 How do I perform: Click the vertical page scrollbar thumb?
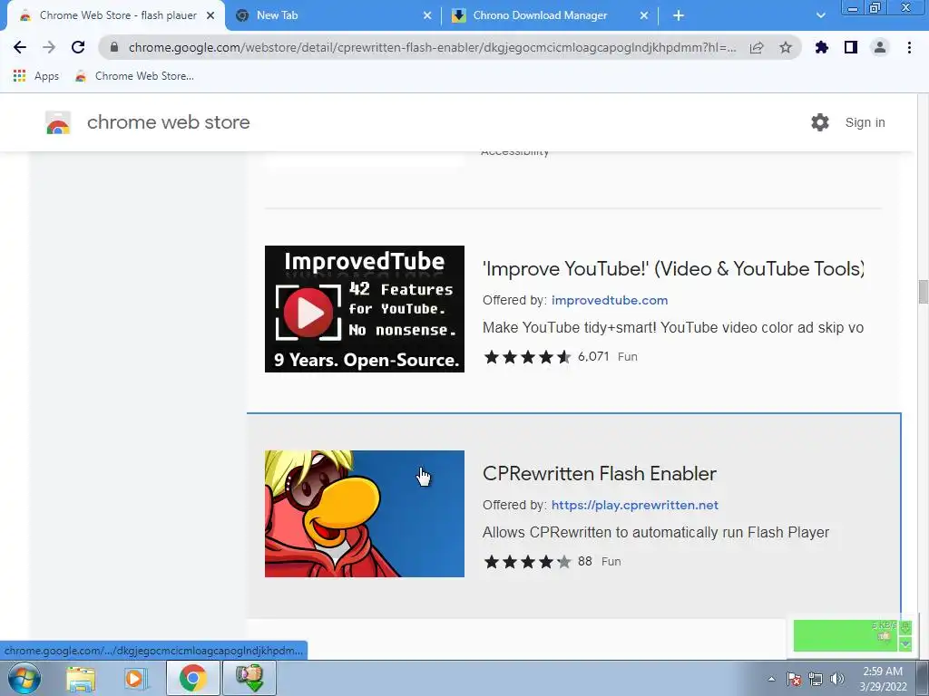click(923, 292)
